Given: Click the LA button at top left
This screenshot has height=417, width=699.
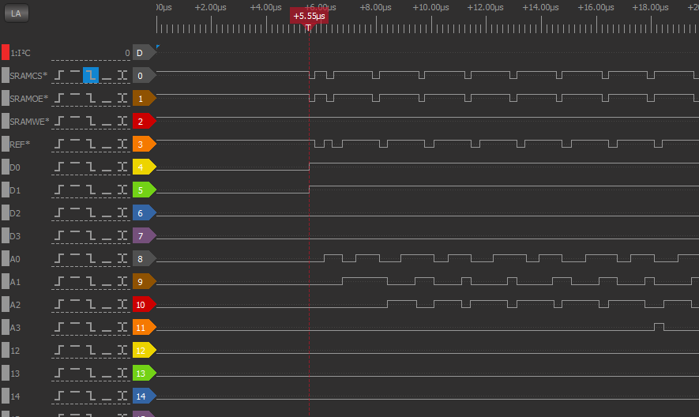Looking at the screenshot, I should 16,13.
